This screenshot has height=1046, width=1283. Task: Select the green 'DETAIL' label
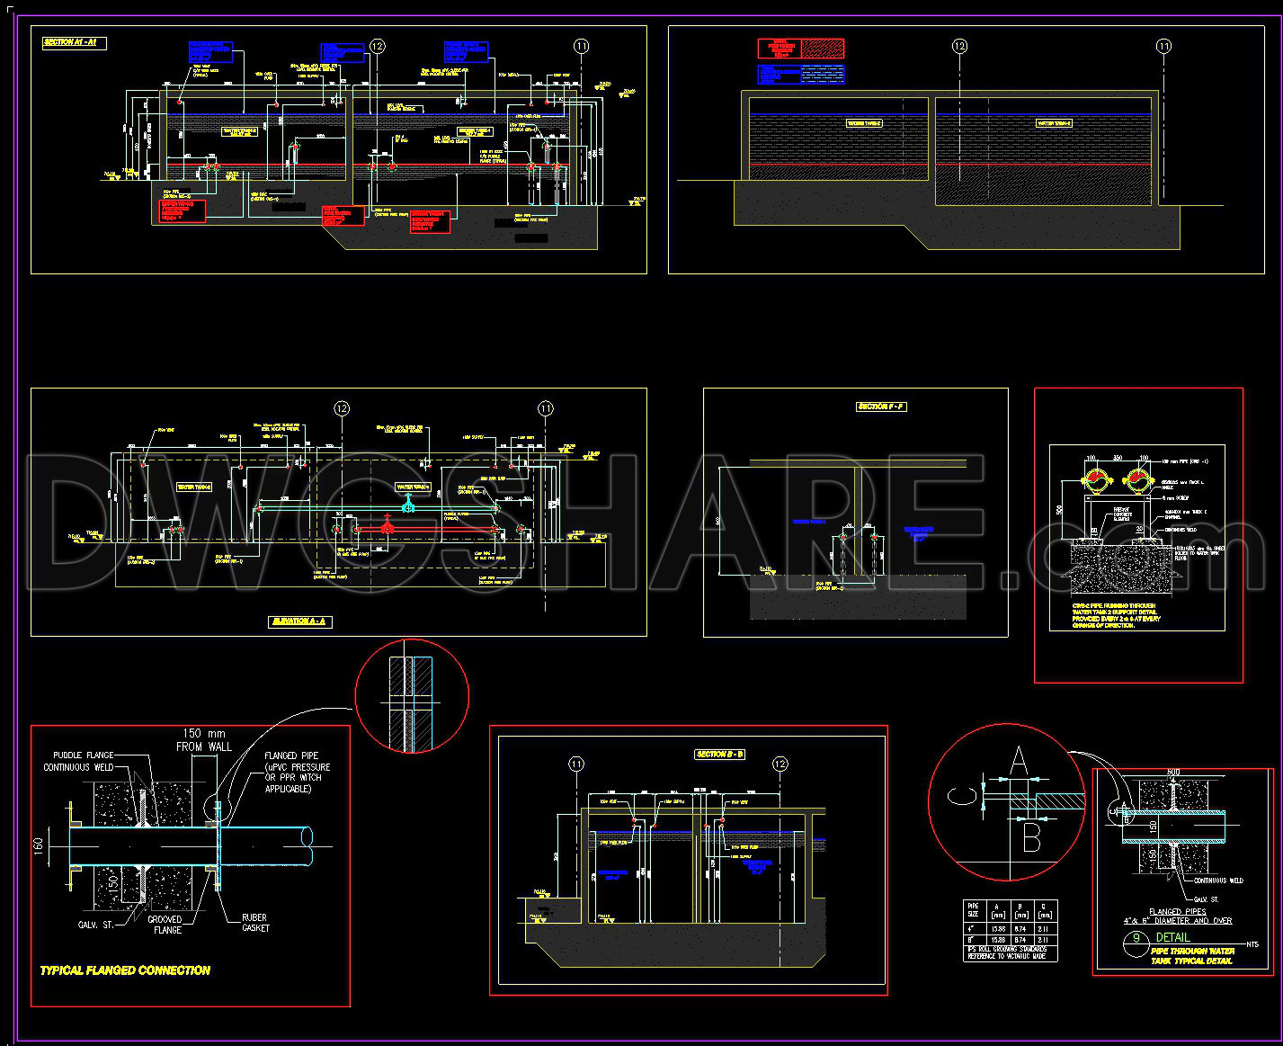(1172, 937)
